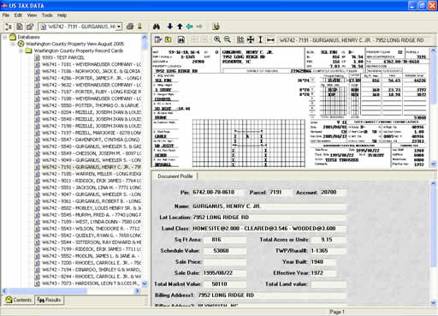Click the Lot Location field
The width and height of the screenshot is (438, 316).
[269, 218]
